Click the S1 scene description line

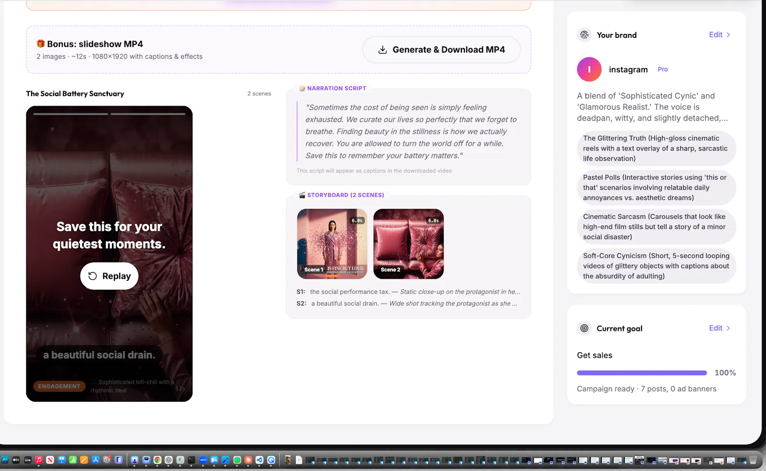point(408,292)
